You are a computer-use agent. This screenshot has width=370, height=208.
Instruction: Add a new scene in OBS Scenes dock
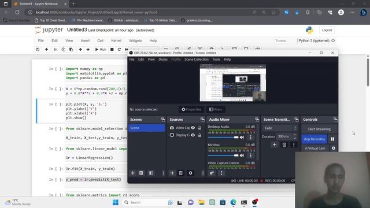132,173
